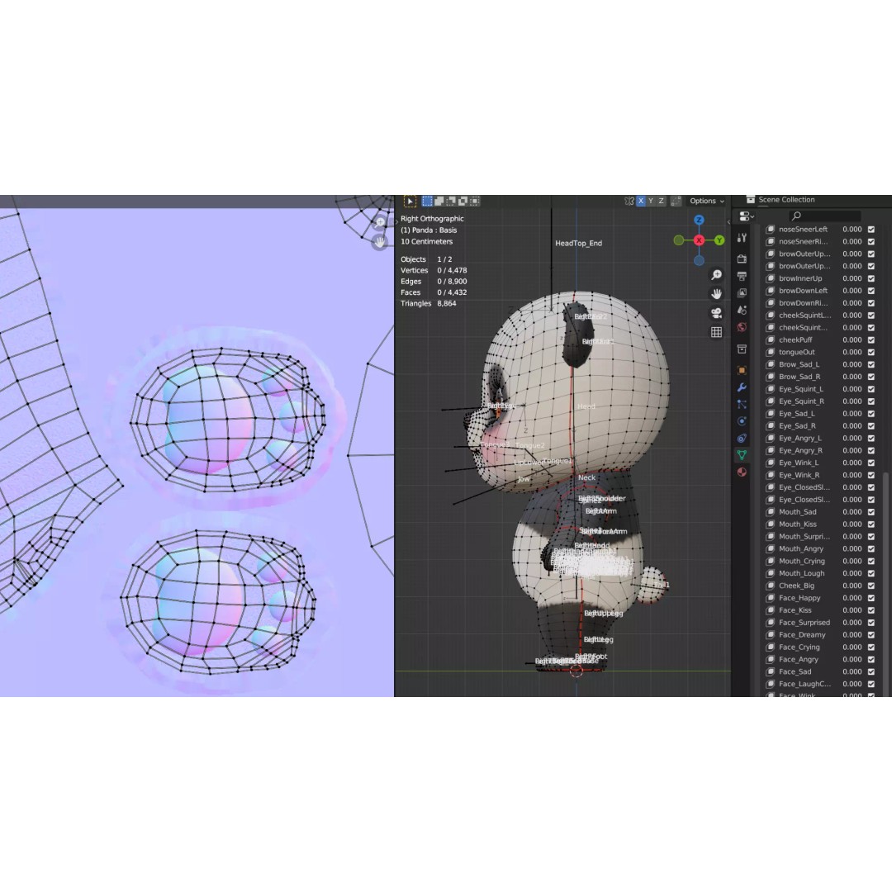Open the Material properties tab

coord(742,472)
